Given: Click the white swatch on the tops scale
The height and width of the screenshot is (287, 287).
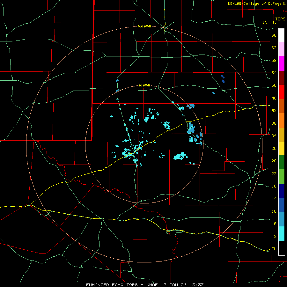Looking at the screenshot, I should pos(282,35).
